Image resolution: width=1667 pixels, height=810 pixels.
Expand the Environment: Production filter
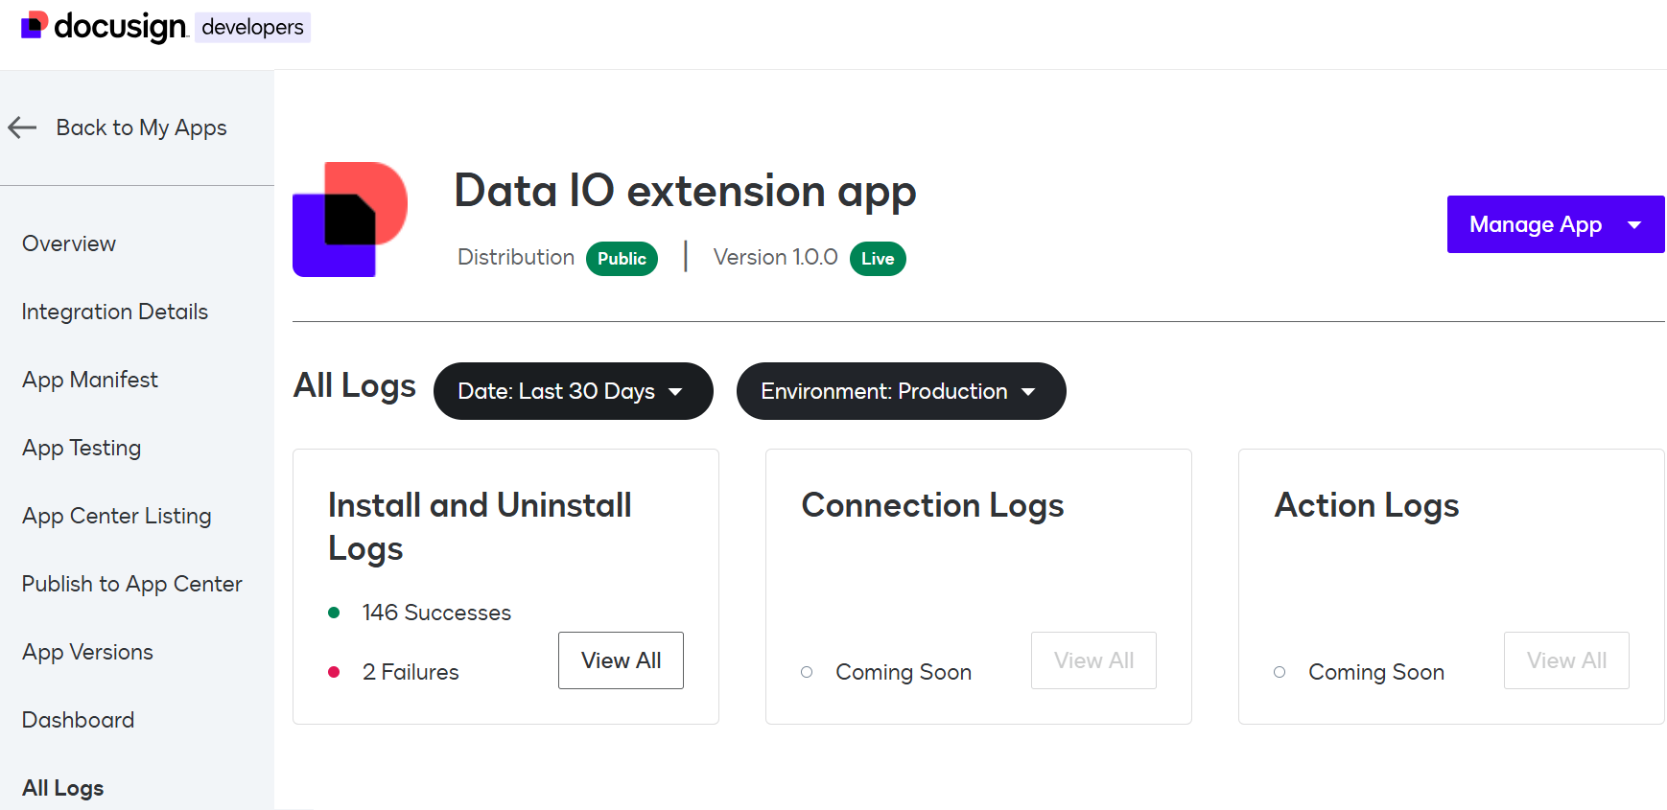tap(902, 391)
